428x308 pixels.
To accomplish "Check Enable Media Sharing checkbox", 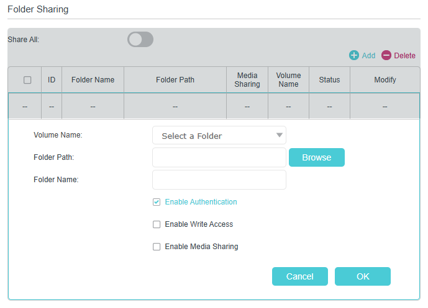I will pyautogui.click(x=157, y=247).
